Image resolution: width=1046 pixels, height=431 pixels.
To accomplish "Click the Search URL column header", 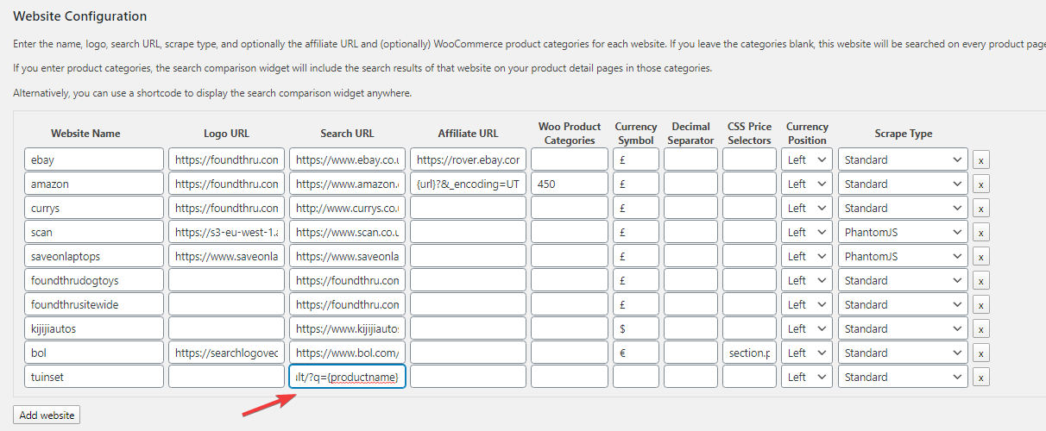I will [x=347, y=134].
